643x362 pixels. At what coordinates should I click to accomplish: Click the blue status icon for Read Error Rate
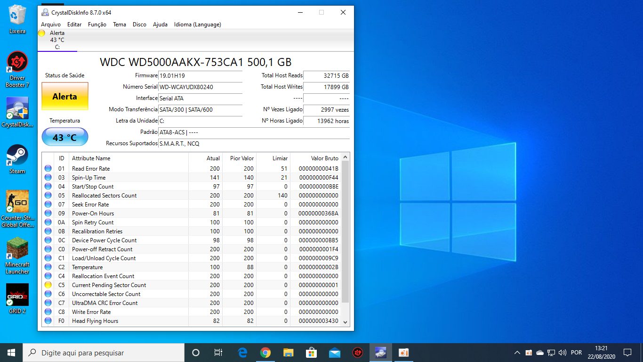coord(48,168)
